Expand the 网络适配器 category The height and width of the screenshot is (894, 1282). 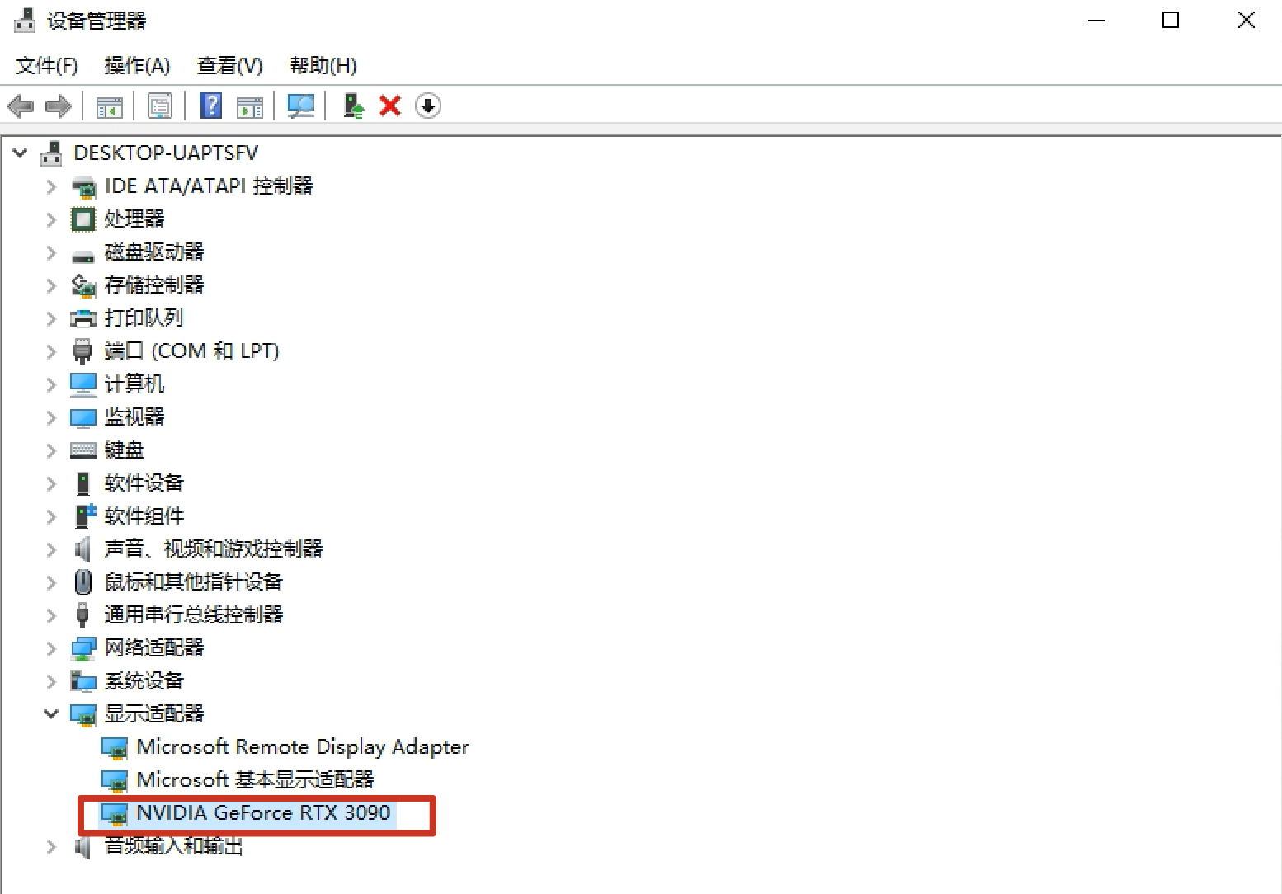(x=51, y=648)
